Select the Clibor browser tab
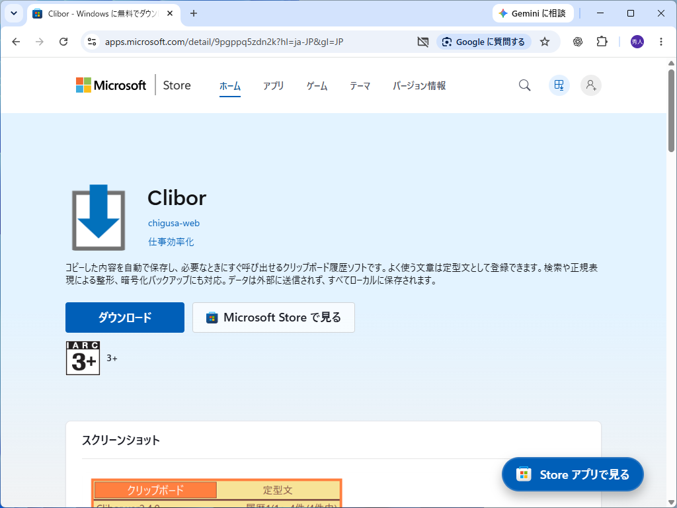This screenshot has width=677, height=508. [104, 13]
